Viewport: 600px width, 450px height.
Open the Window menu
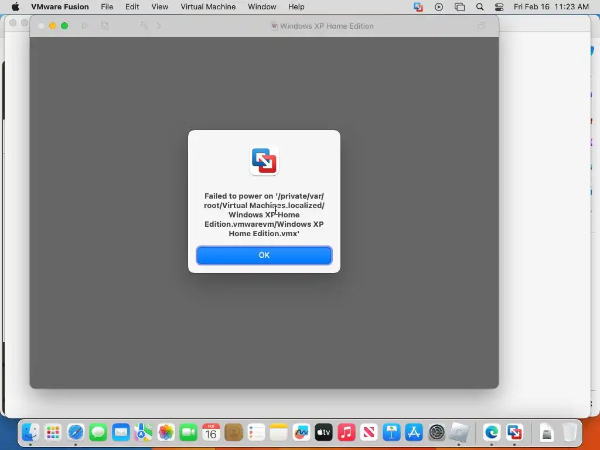[262, 7]
